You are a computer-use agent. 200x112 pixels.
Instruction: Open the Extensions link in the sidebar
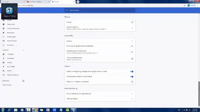(x=6, y=81)
